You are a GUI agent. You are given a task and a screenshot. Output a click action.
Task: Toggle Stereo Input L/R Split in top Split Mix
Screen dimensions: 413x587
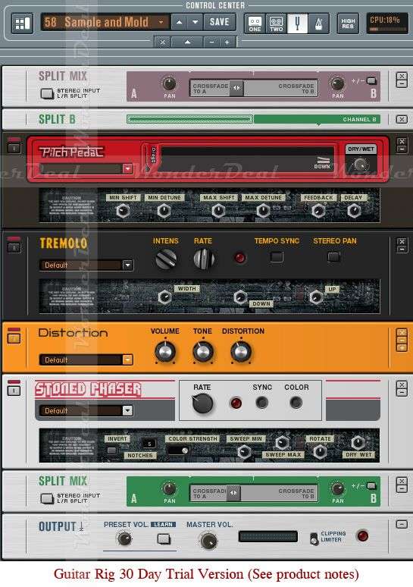(x=47, y=93)
